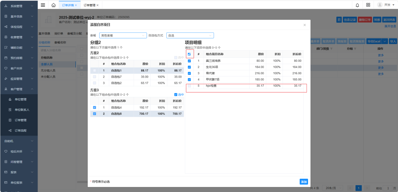398x192 pixels.
Task: Click the 系统管理 sidebar icon
Action: [x=6, y=6]
